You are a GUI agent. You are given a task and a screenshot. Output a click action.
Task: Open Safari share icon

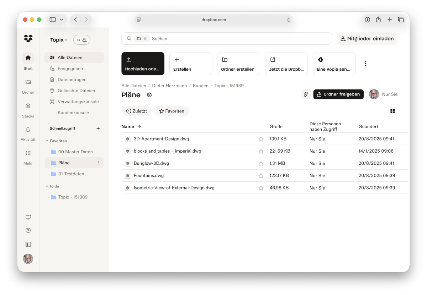(x=378, y=20)
